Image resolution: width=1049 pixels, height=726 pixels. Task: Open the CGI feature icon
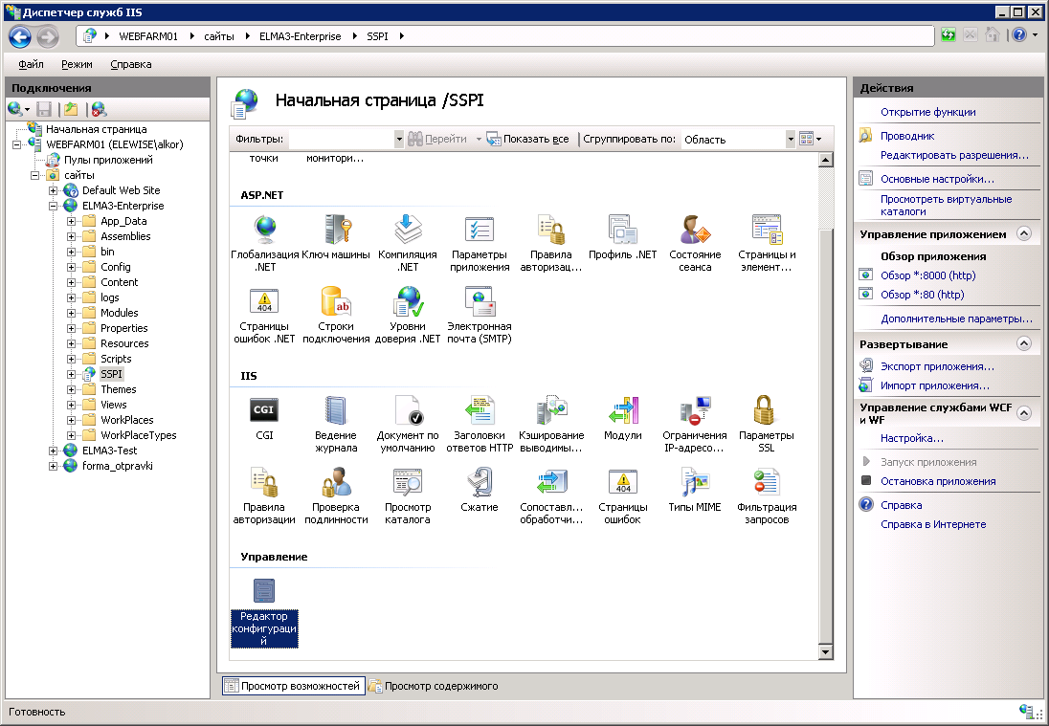264,410
